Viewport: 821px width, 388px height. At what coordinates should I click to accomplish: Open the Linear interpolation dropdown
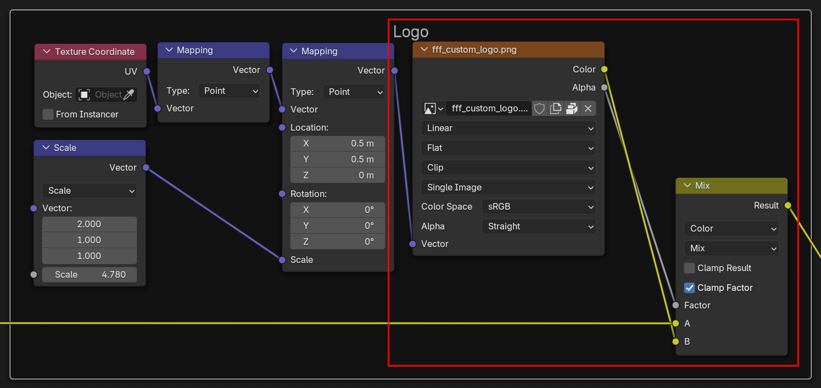tap(509, 128)
